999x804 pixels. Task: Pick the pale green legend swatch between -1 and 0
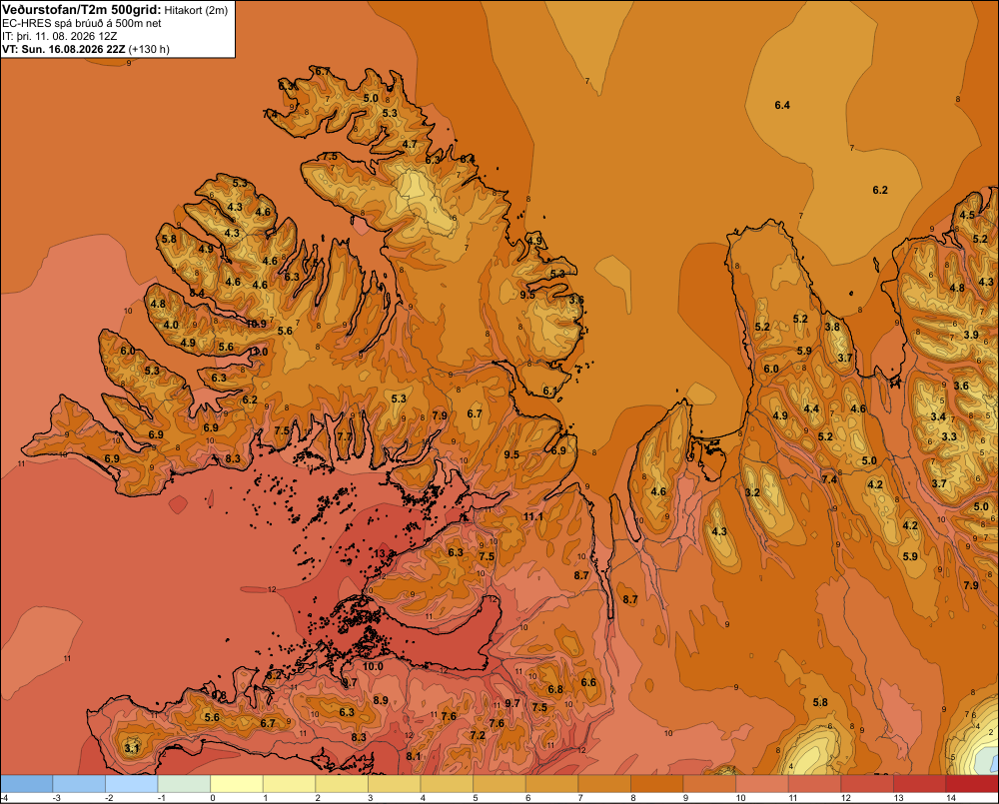tap(184, 784)
